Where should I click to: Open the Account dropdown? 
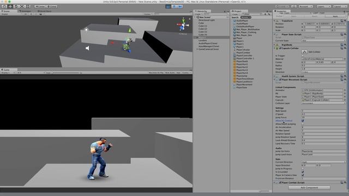(305, 7)
